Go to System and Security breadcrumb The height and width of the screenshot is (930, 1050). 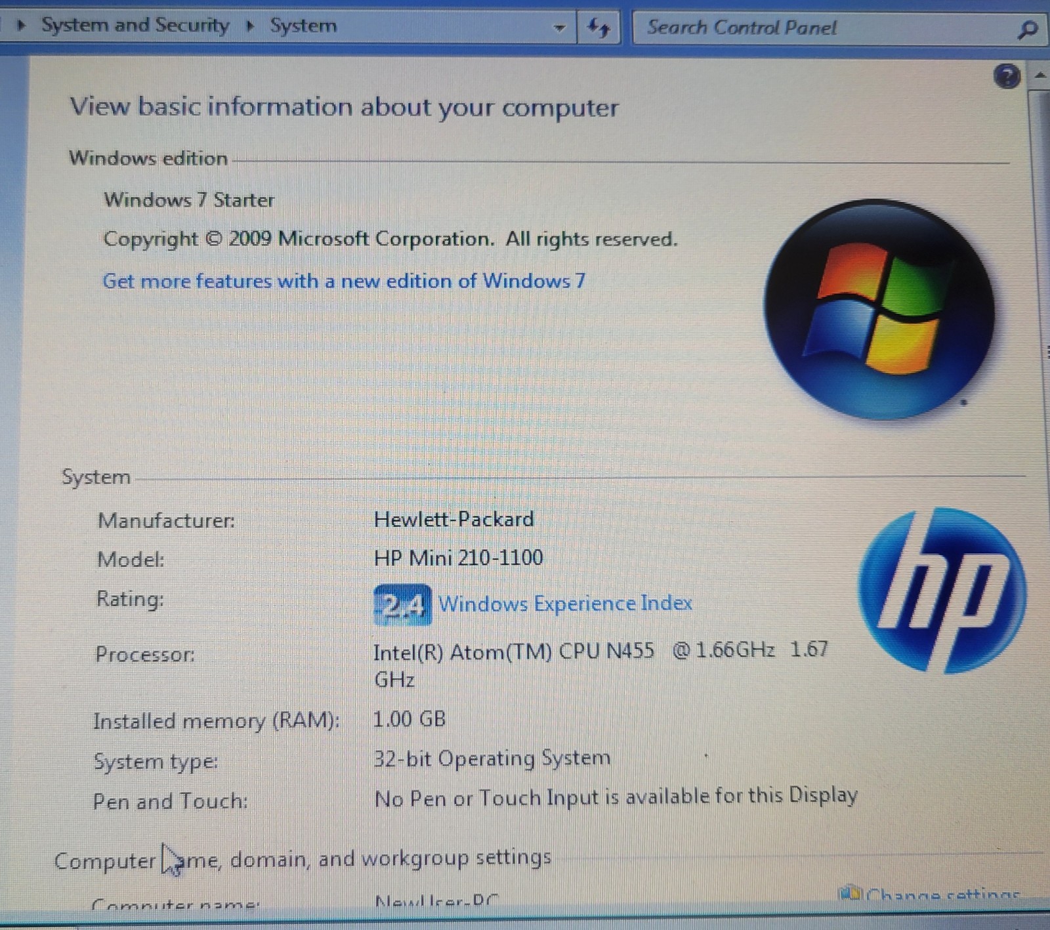[x=135, y=26]
